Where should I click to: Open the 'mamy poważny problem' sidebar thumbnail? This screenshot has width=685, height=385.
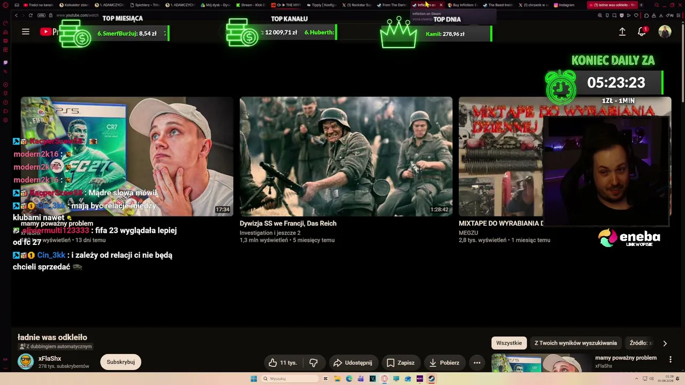coord(541,363)
